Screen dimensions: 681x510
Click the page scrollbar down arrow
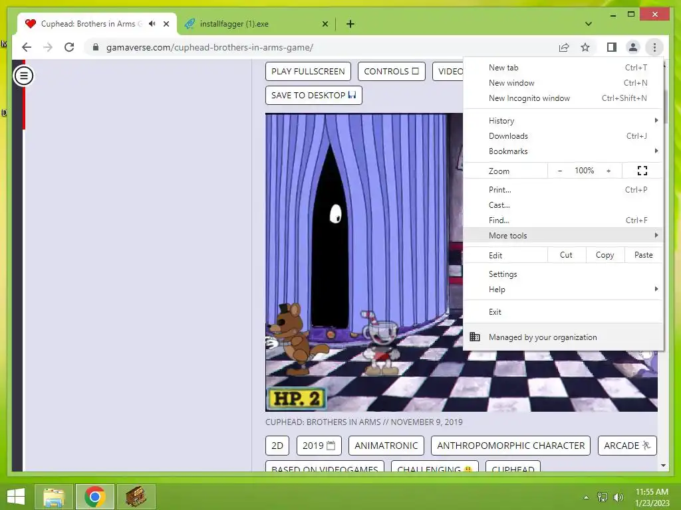(x=663, y=466)
